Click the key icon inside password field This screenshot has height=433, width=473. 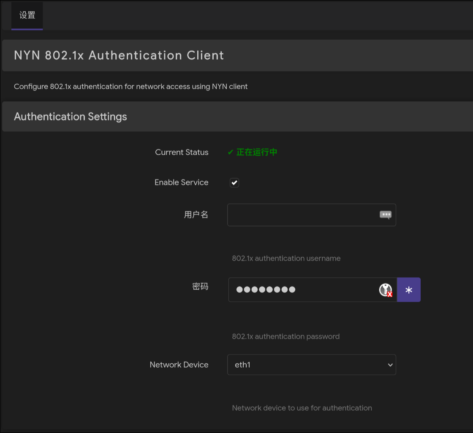tap(385, 290)
